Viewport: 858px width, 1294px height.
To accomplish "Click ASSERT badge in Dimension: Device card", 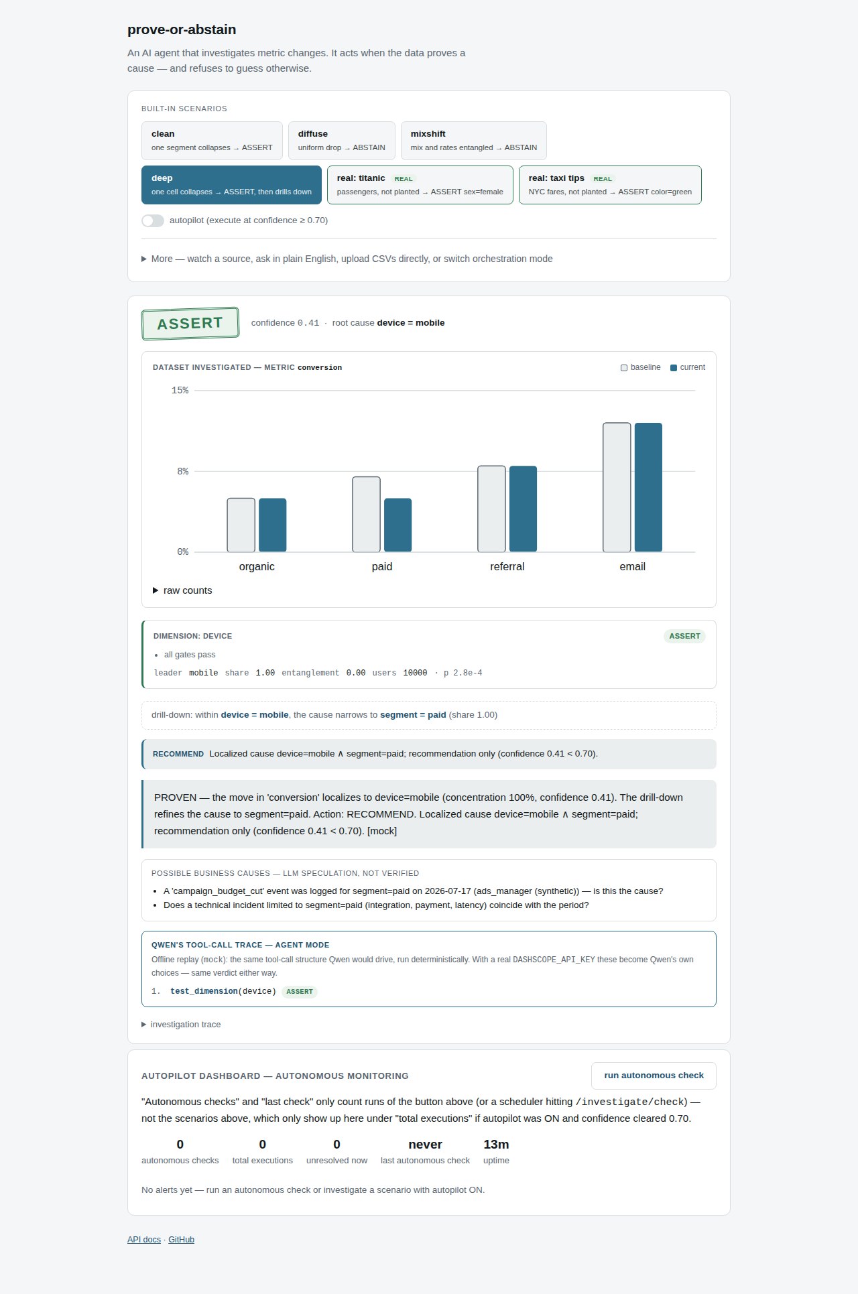I will click(x=684, y=636).
